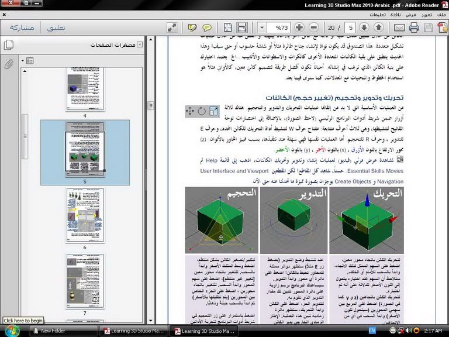The image size is (449, 337).
Task: Click the Windows Start button
Action: click(x=12, y=331)
